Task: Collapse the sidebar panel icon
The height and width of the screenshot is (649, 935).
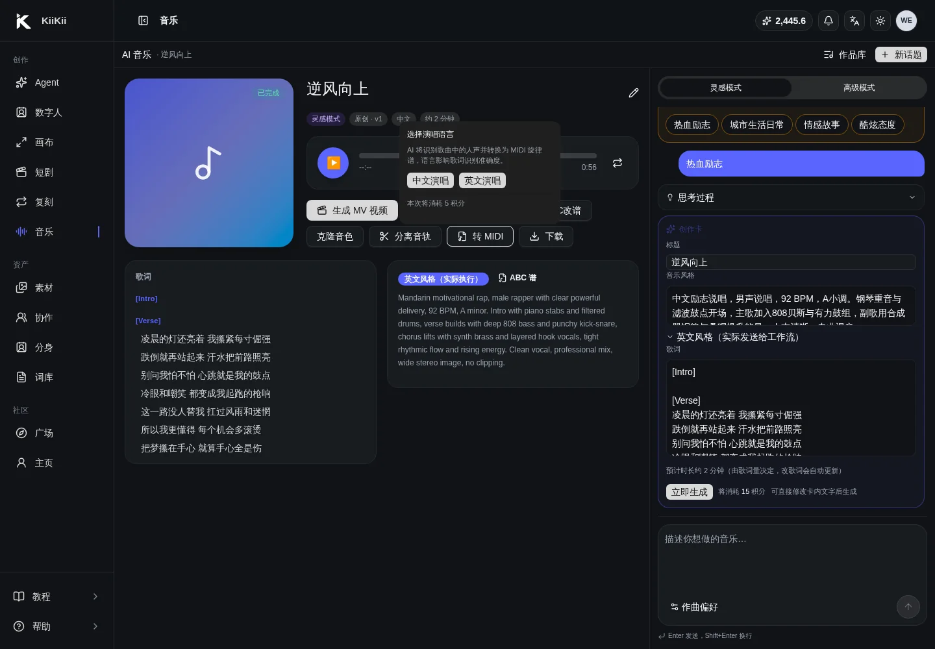Action: (143, 21)
